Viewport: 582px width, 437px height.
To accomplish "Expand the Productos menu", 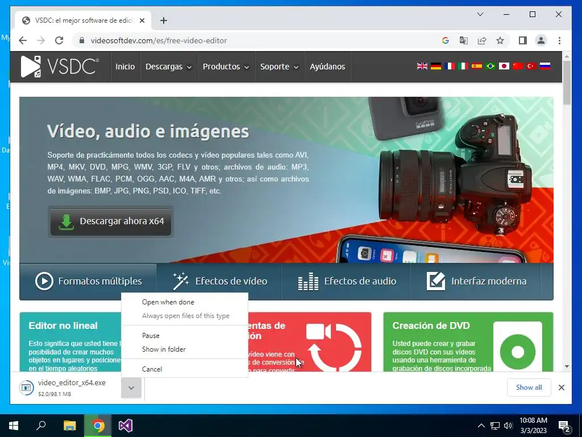I will [226, 67].
